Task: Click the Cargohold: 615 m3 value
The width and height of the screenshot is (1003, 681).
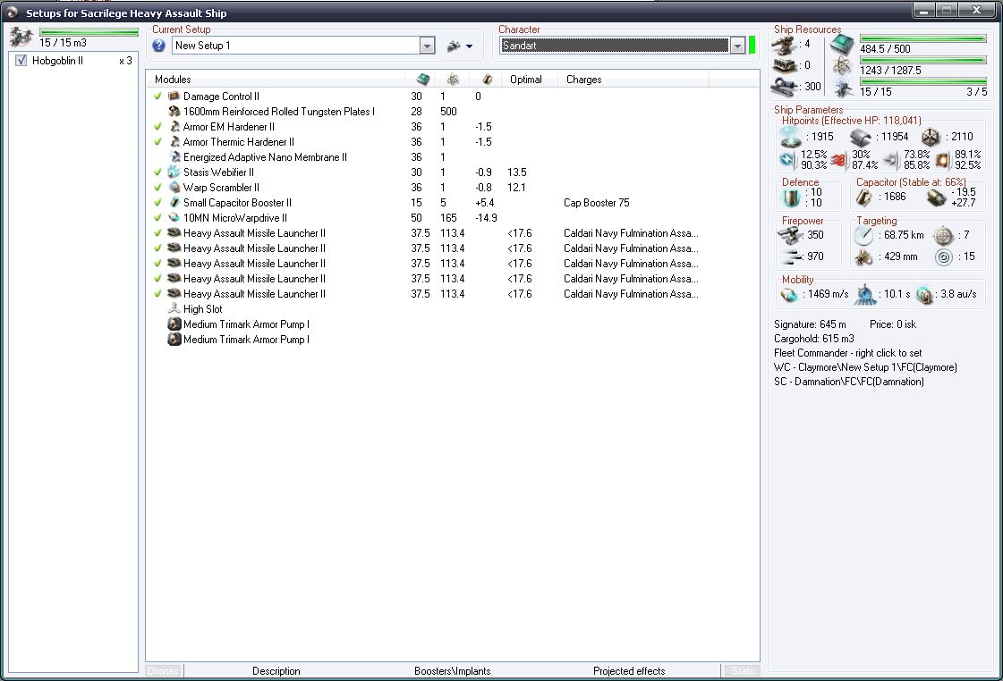Action: [813, 339]
